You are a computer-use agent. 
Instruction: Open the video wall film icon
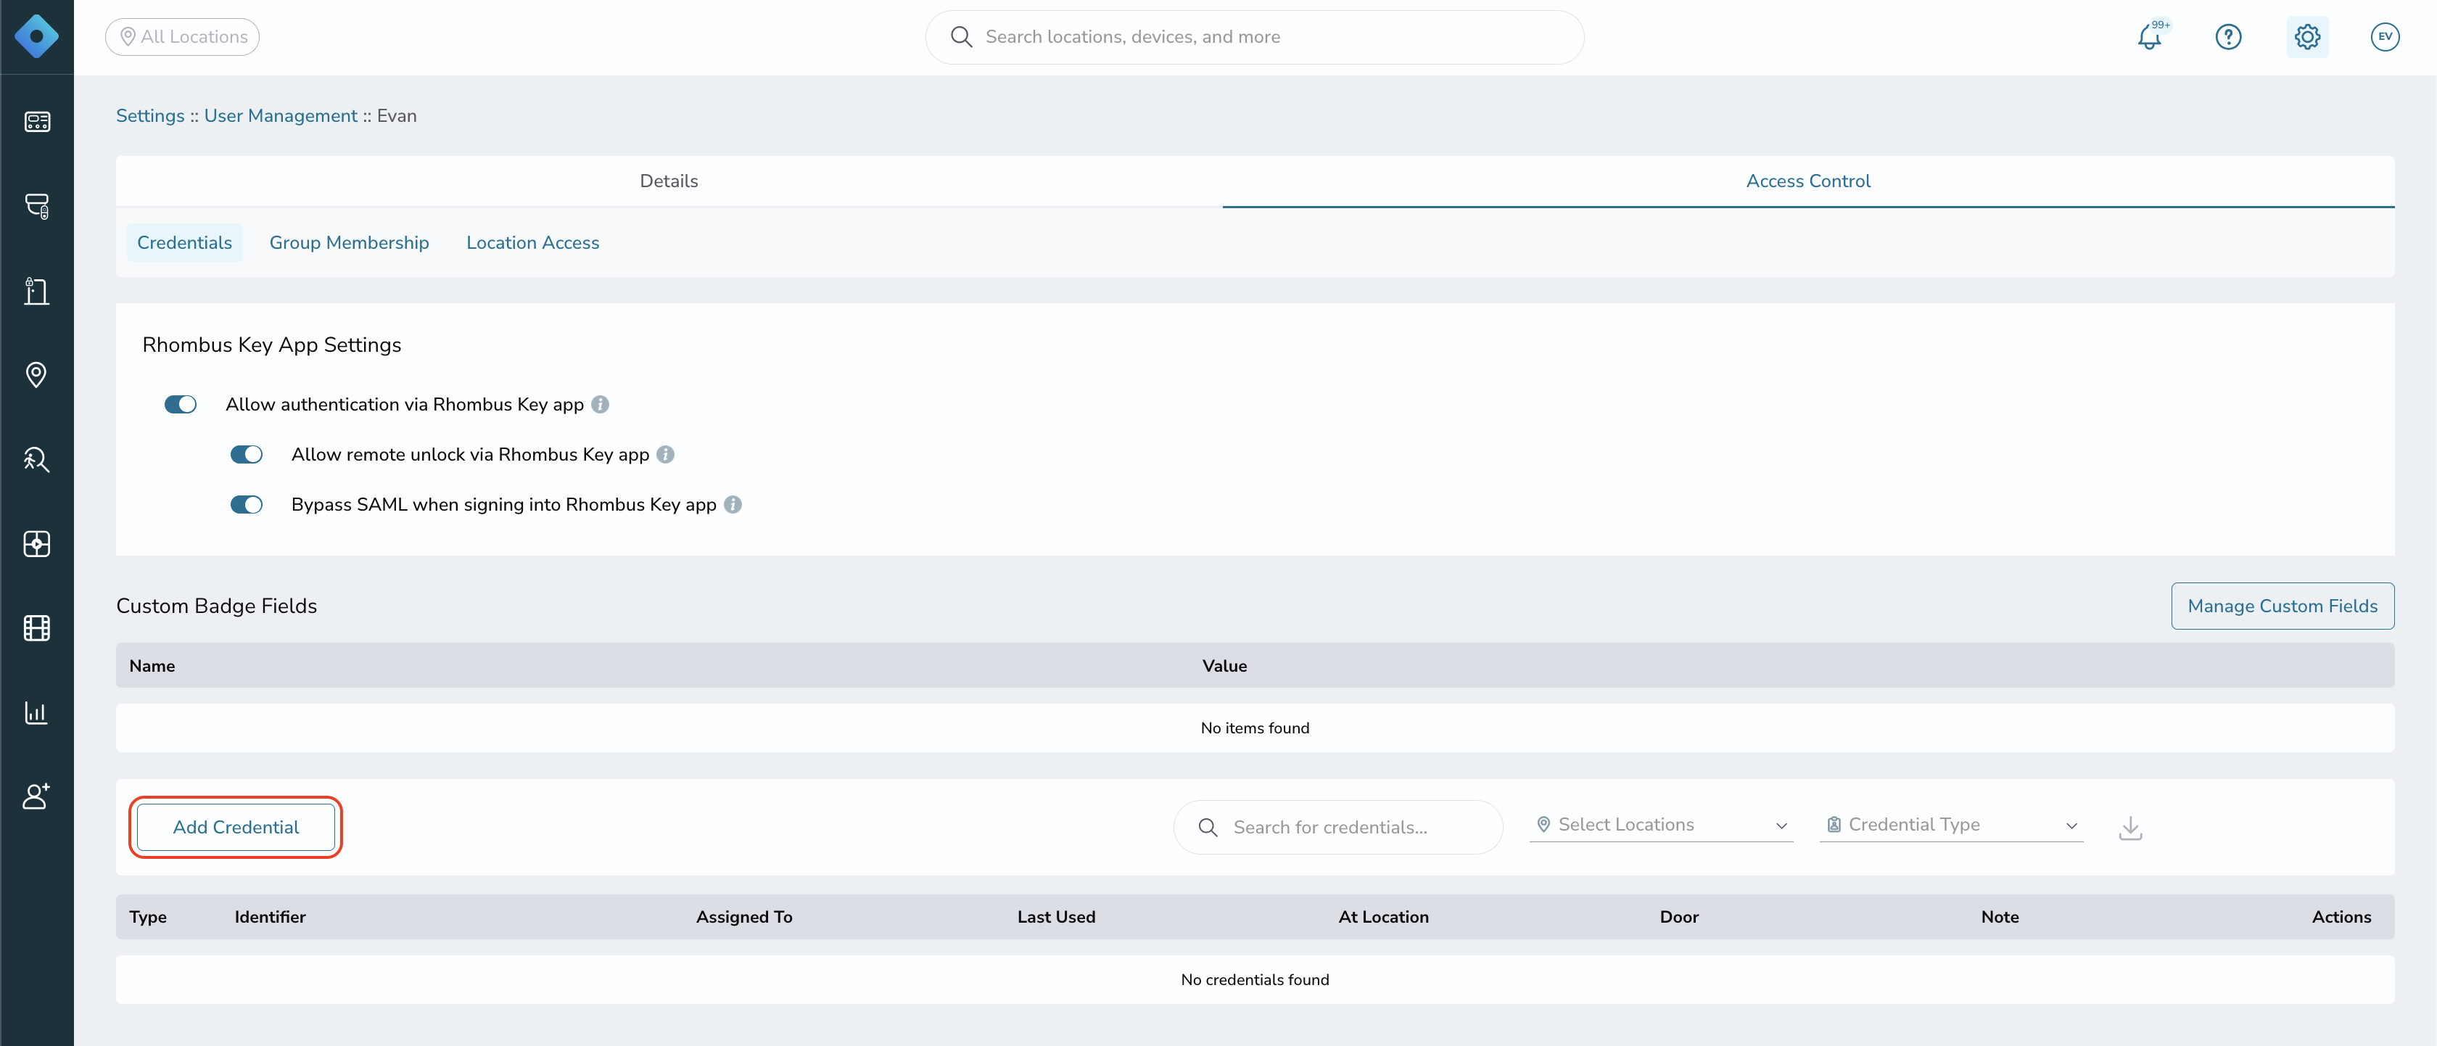point(37,628)
